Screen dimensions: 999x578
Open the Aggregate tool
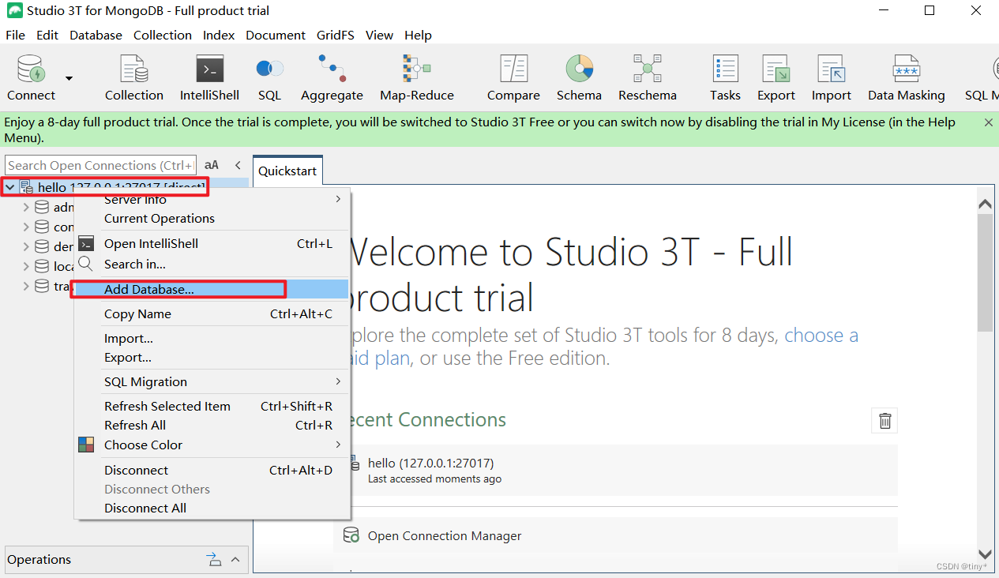click(332, 77)
